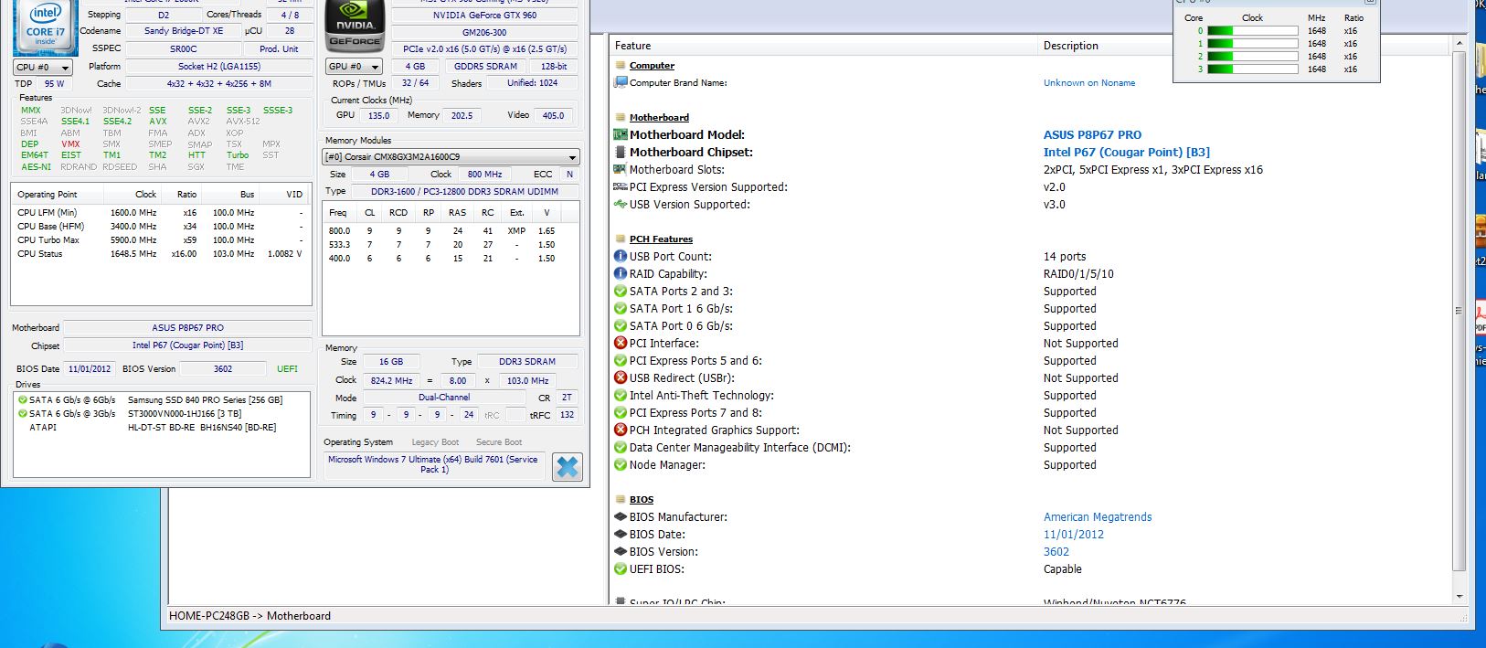This screenshot has width=1486, height=648.
Task: Select the 800.0 XMP memory timing row
Action: click(x=451, y=231)
